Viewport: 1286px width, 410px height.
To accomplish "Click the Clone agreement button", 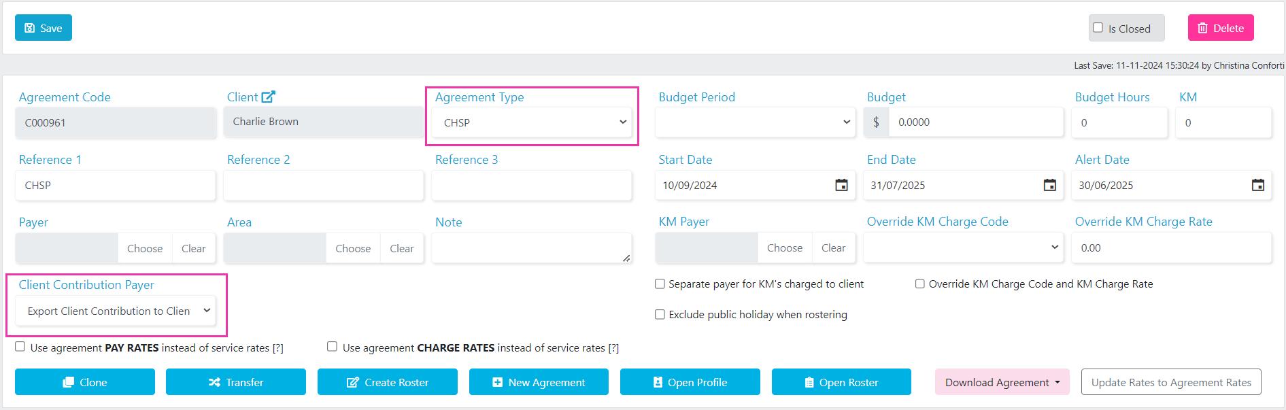I will pos(85,382).
